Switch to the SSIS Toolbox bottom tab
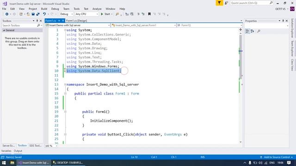The height and width of the screenshot is (166, 296). pyautogui.click(x=35, y=146)
